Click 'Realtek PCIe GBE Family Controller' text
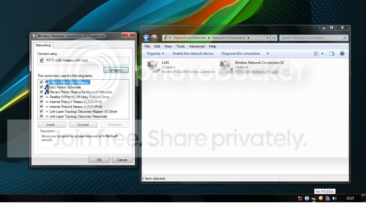The image size is (366, 206). pos(188,72)
